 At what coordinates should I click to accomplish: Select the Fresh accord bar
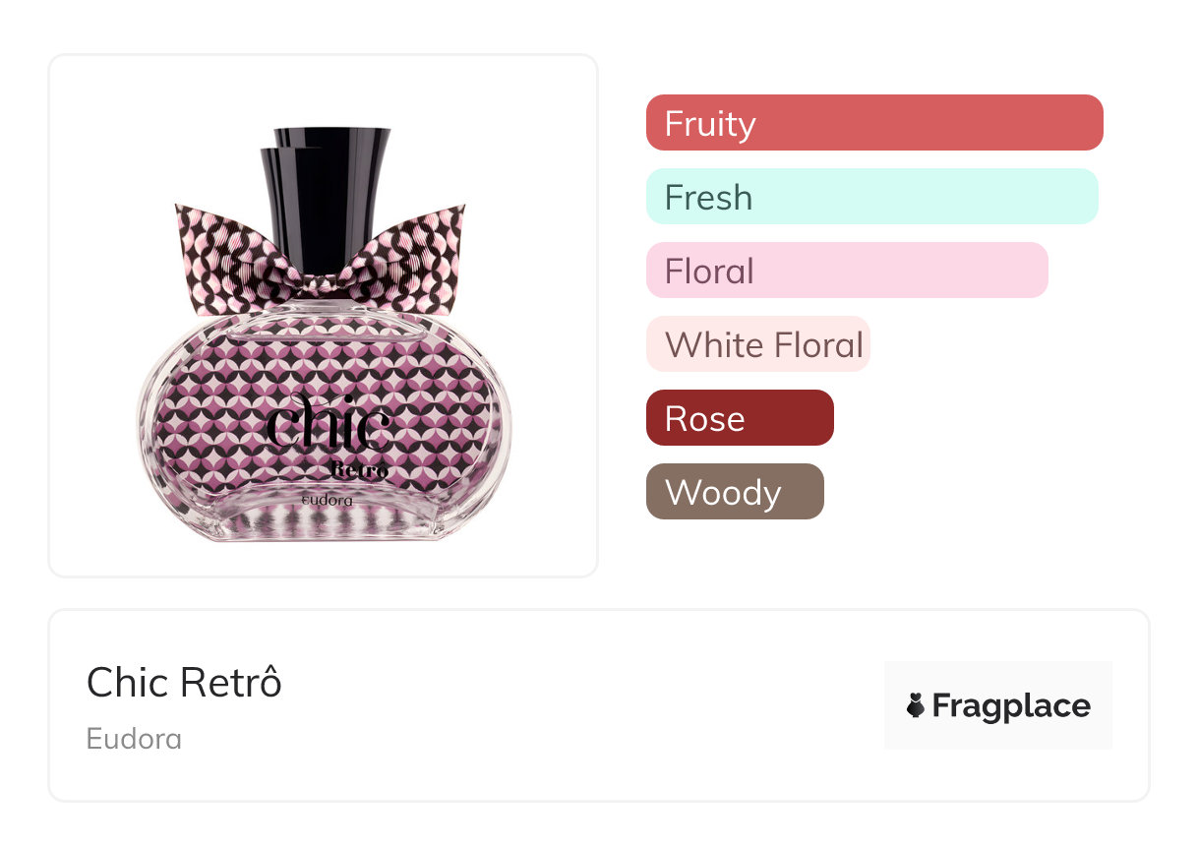[870, 197]
